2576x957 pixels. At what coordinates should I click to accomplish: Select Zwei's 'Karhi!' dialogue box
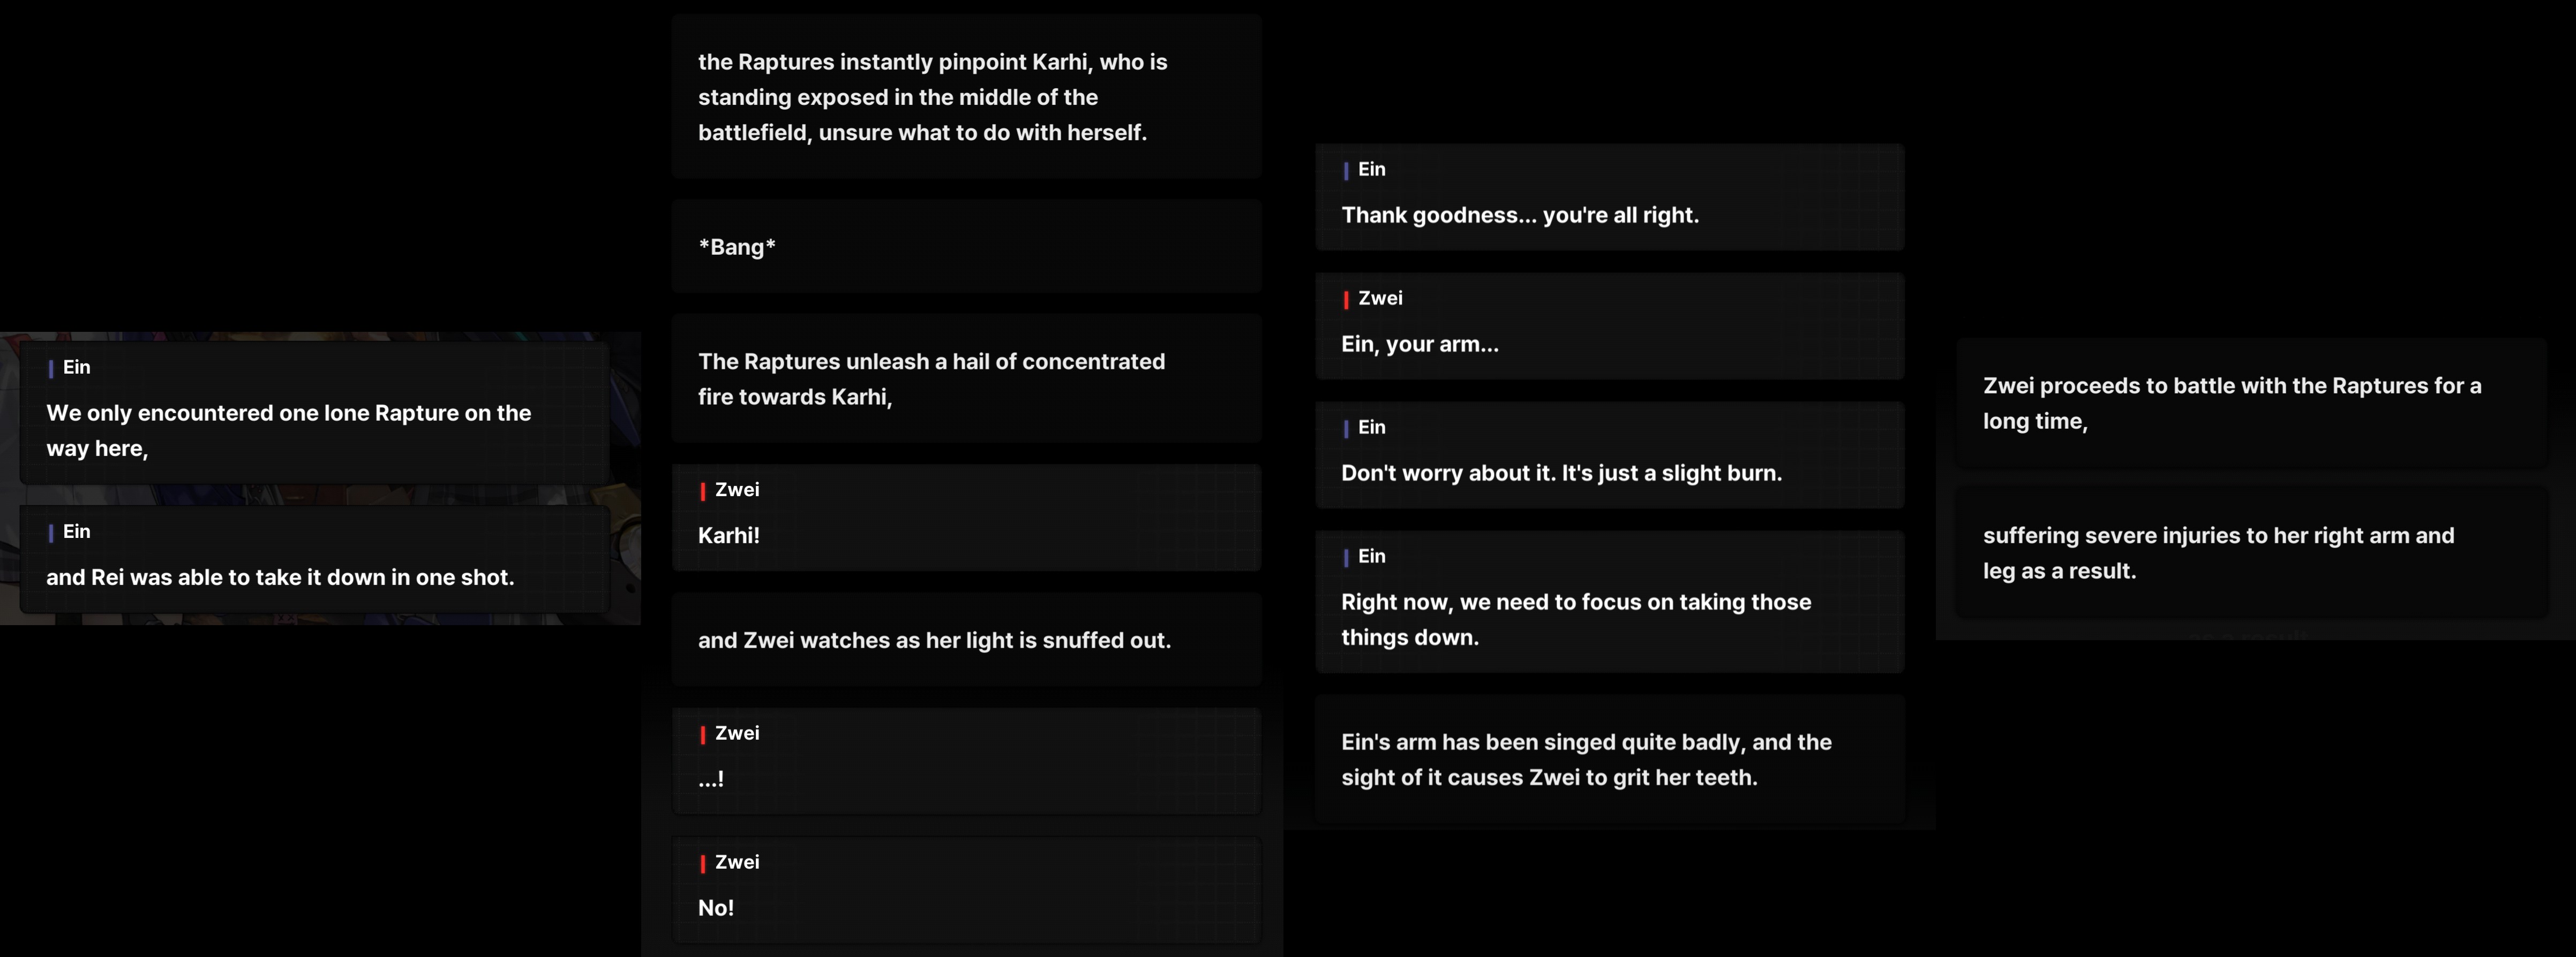click(x=966, y=518)
